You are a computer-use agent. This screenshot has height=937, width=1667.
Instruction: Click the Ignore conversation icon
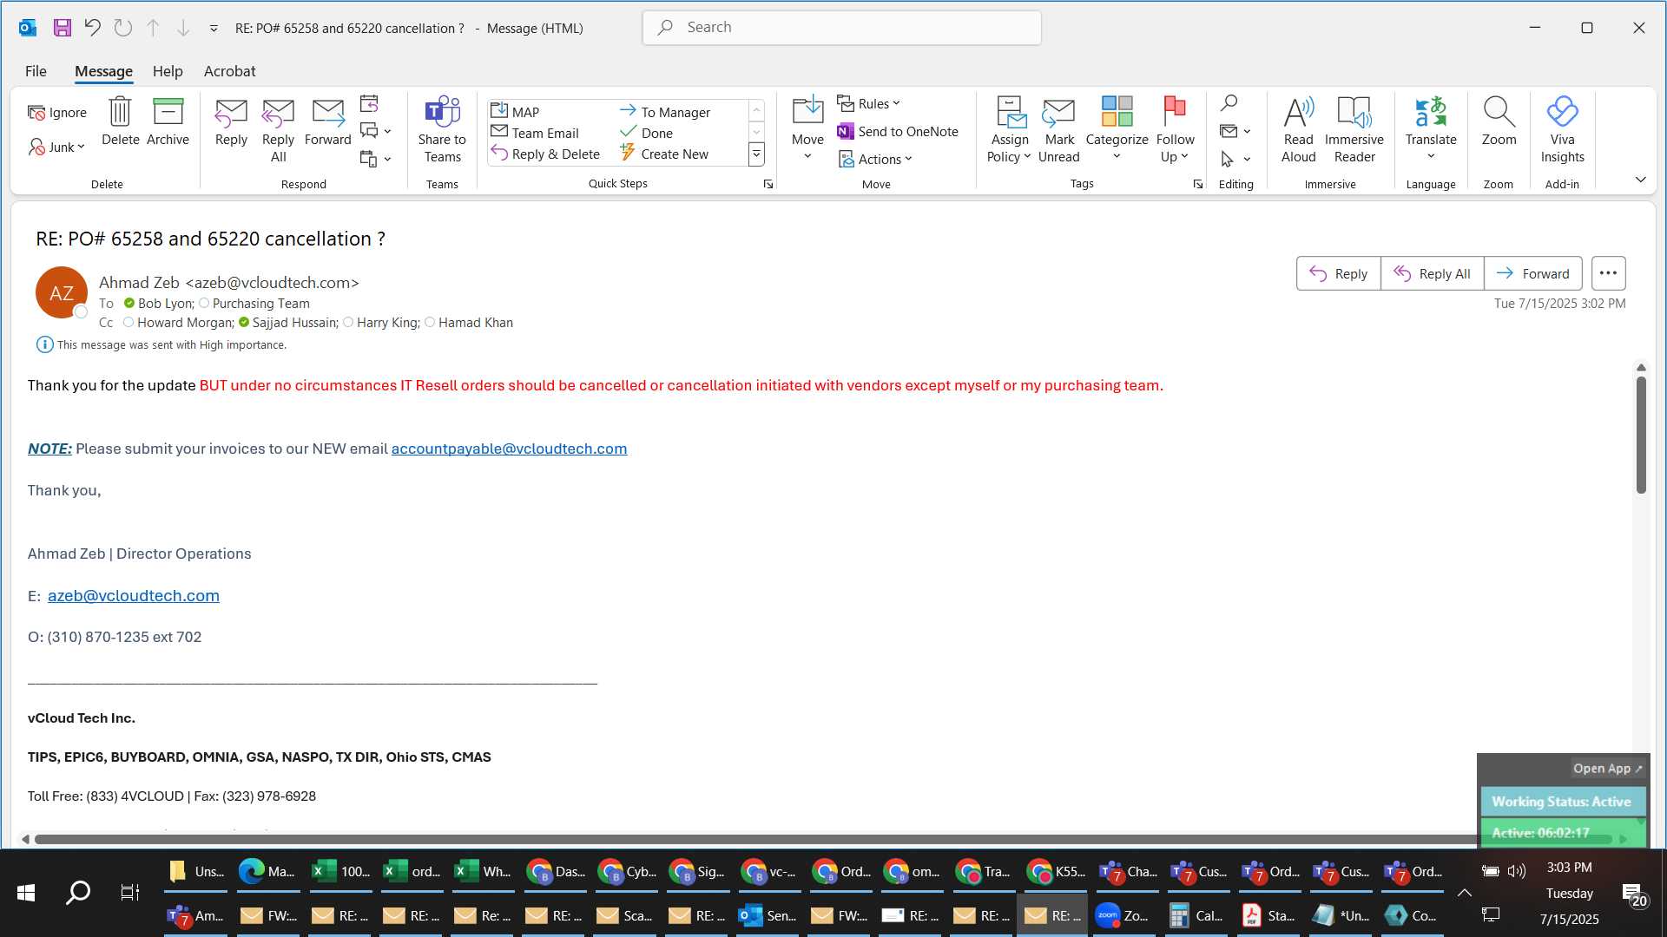tap(57, 113)
